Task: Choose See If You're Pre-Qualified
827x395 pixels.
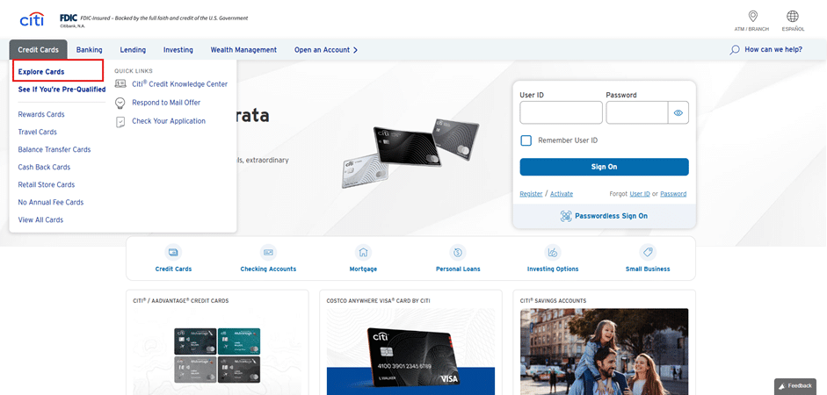Action: click(62, 90)
